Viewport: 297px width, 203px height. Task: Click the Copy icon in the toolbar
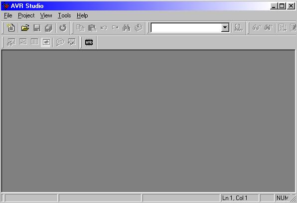click(x=81, y=28)
